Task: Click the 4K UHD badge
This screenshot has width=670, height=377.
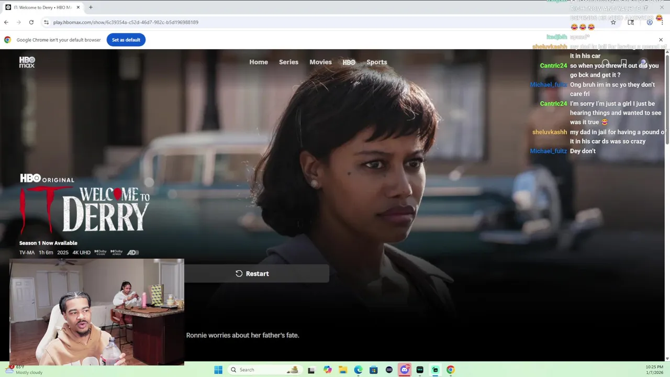Action: click(81, 252)
